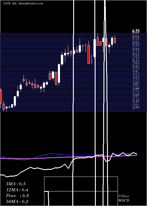
Task: Click the 50MA : 6.2 value label
Action: click(17, 202)
